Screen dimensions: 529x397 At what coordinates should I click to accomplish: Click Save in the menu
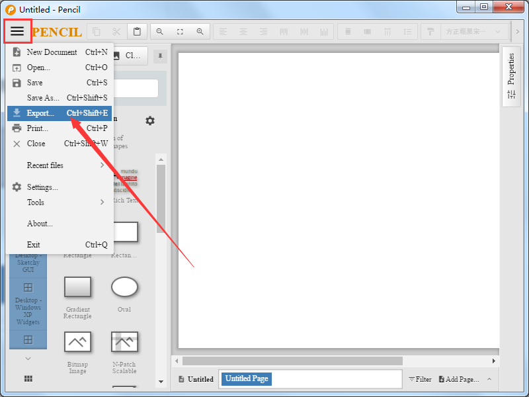[x=60, y=82]
